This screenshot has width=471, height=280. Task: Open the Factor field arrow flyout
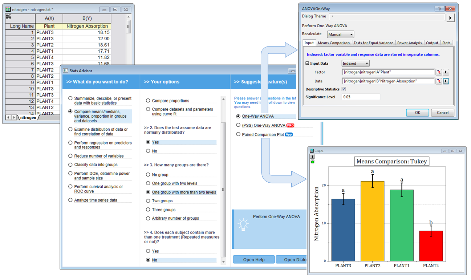(446, 72)
